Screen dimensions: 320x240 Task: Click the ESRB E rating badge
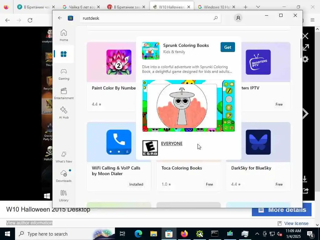pos(150,148)
